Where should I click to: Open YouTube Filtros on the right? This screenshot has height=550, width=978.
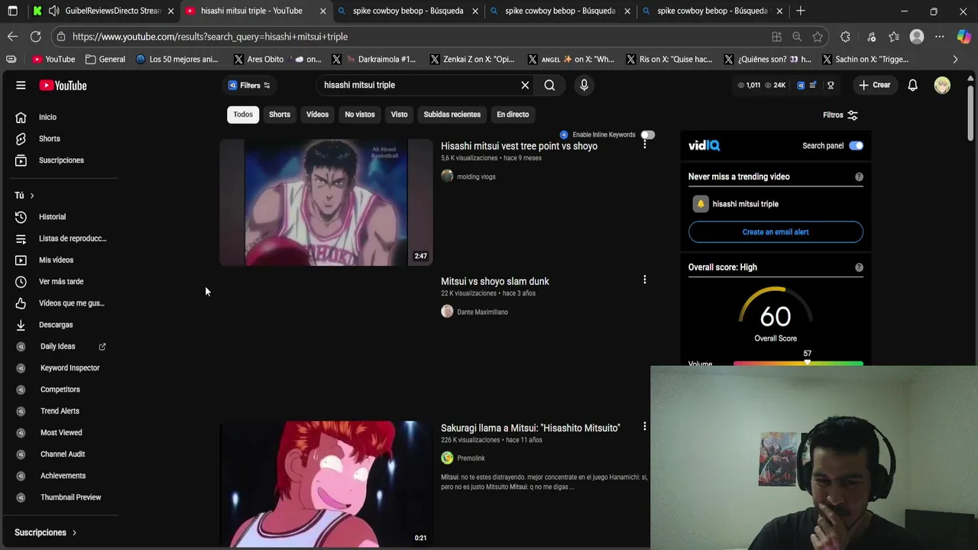840,115
